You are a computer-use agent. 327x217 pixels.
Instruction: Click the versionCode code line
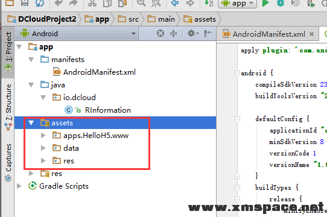click(293, 153)
